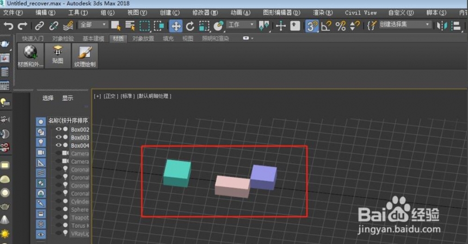
Task: Toggle Window/Crossing selection mode
Action: [x=159, y=26]
